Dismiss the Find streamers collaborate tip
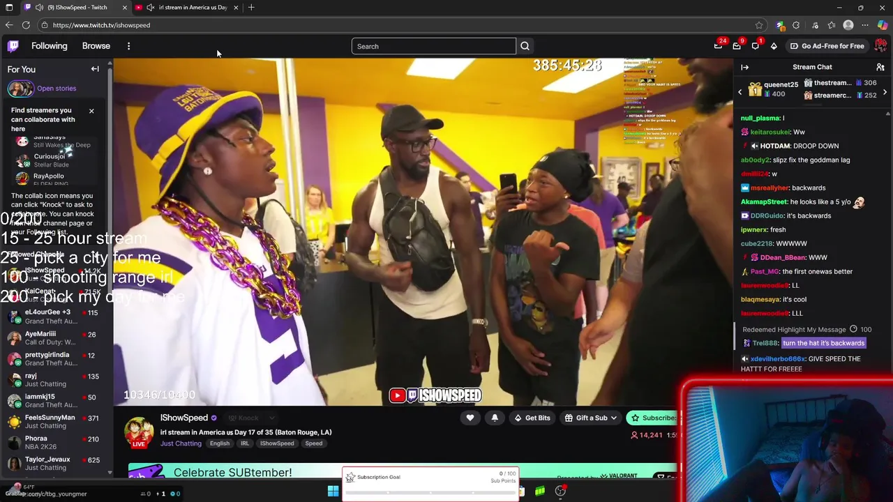The height and width of the screenshot is (502, 893). pyautogui.click(x=91, y=111)
